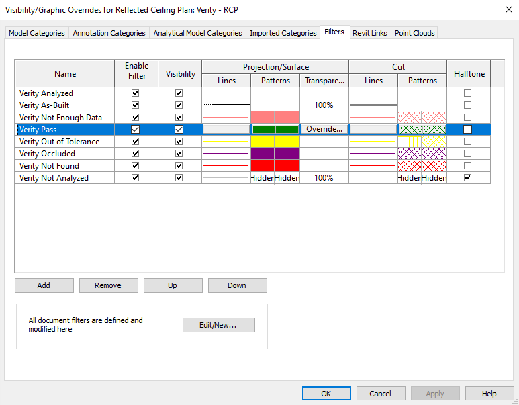Image resolution: width=519 pixels, height=405 pixels.
Task: Click the yellow projection pattern swatch for Out of Tolerance
Action: tap(275, 142)
